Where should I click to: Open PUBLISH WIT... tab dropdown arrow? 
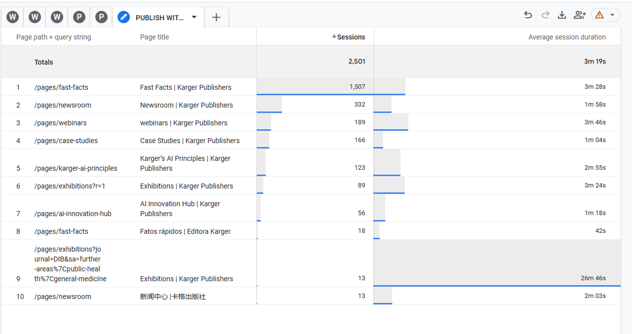pyautogui.click(x=194, y=17)
